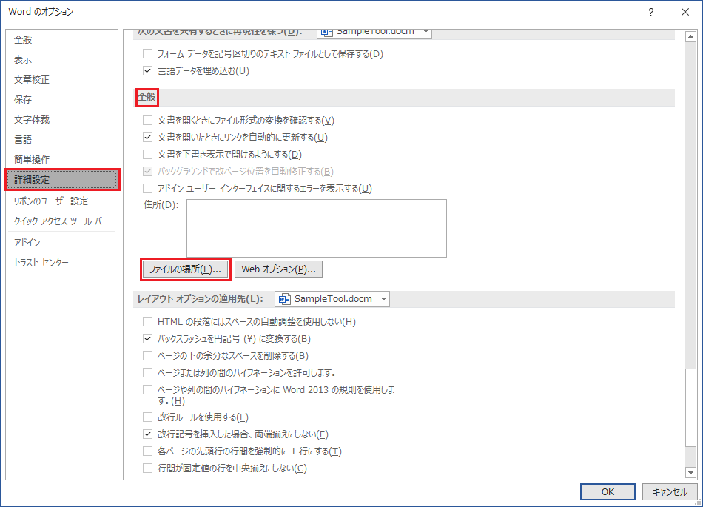The image size is (703, 507).
Task: Check 改行ルールを使用する option
Action: coord(147,417)
